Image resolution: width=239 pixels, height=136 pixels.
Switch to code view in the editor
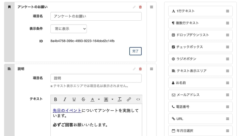pyautogui.click(x=138, y=99)
